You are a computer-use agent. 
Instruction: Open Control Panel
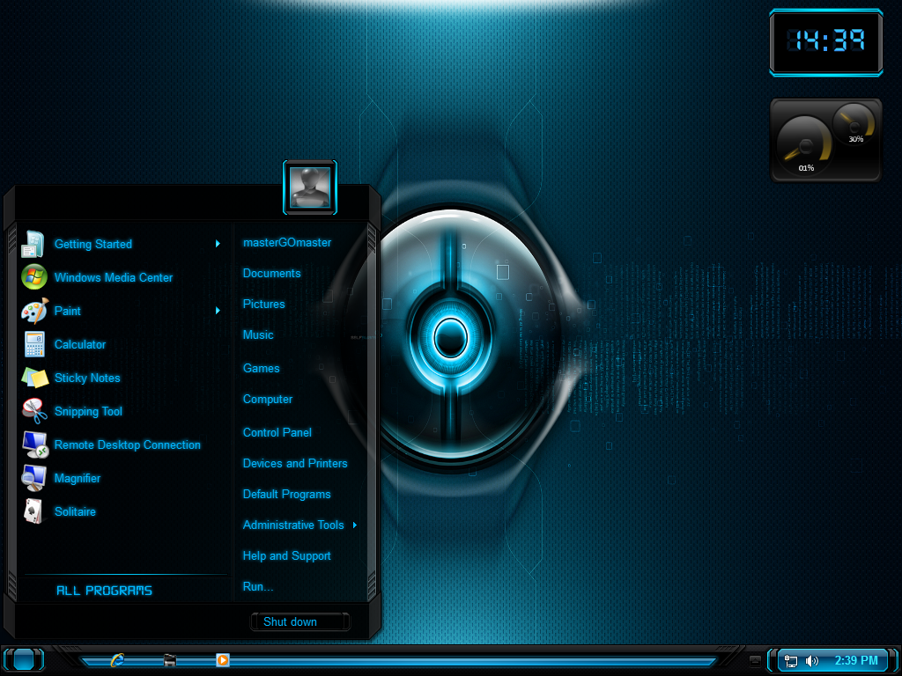tap(277, 432)
